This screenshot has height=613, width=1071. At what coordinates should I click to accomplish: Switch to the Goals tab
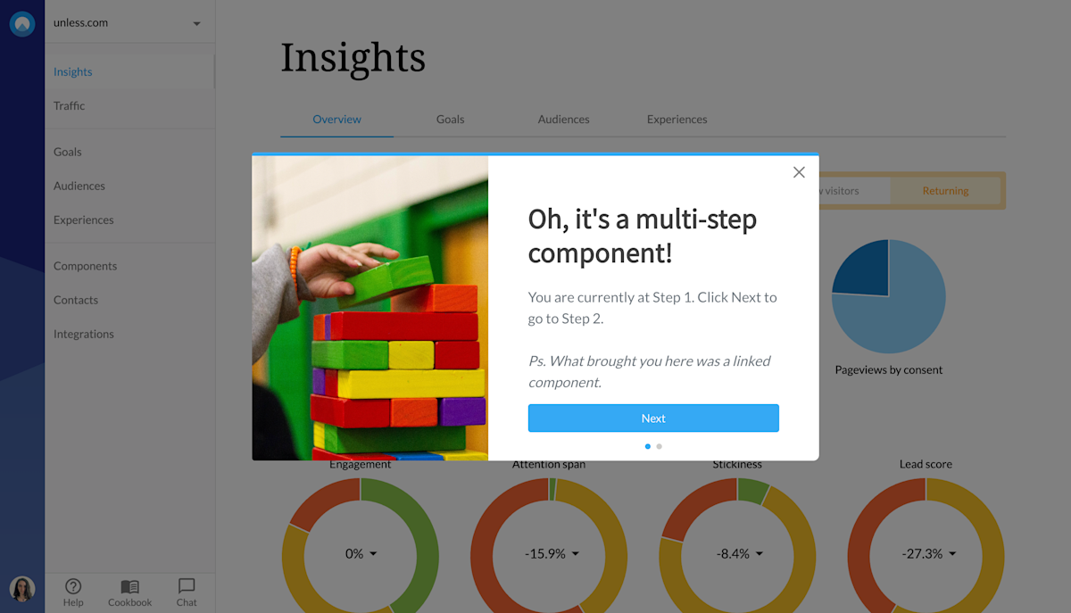pos(450,119)
